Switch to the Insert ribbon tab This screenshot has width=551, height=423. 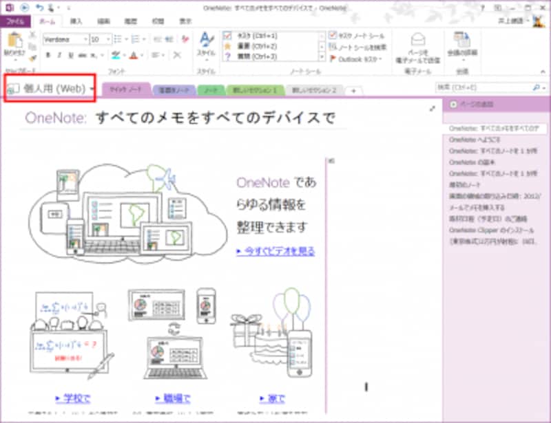pyautogui.click(x=76, y=21)
